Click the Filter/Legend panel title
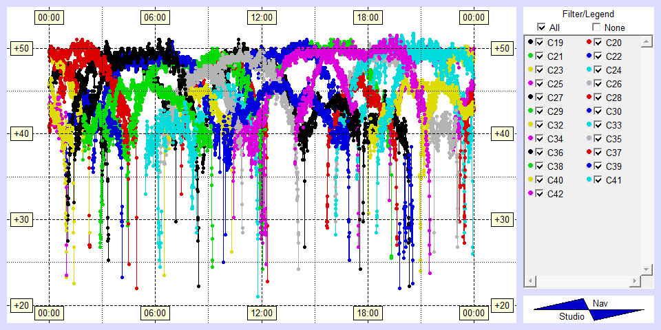The height and width of the screenshot is (330, 661). click(x=587, y=14)
